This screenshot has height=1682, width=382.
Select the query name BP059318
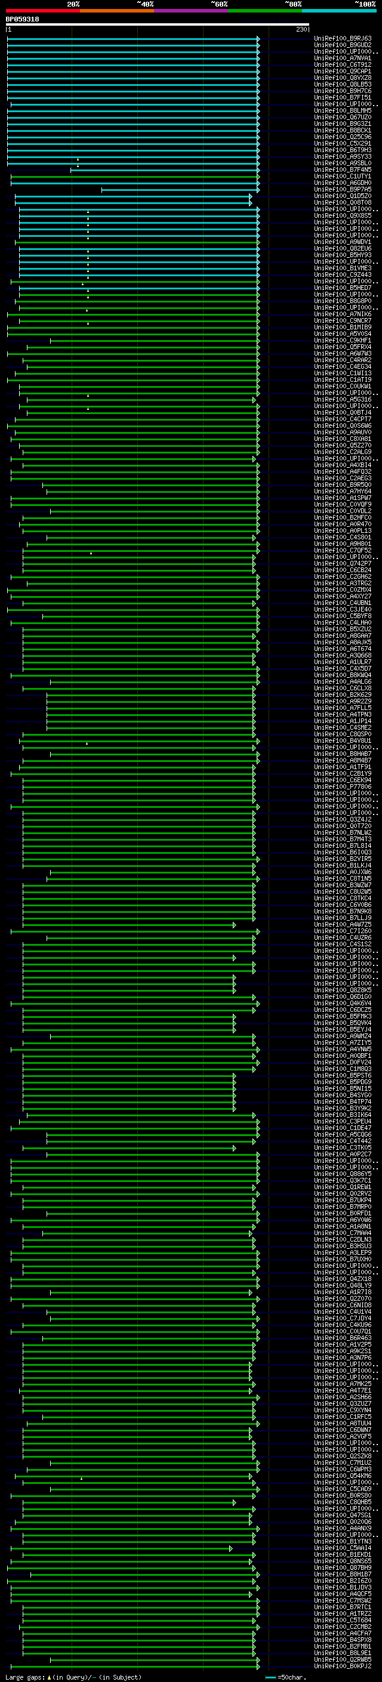22,20
